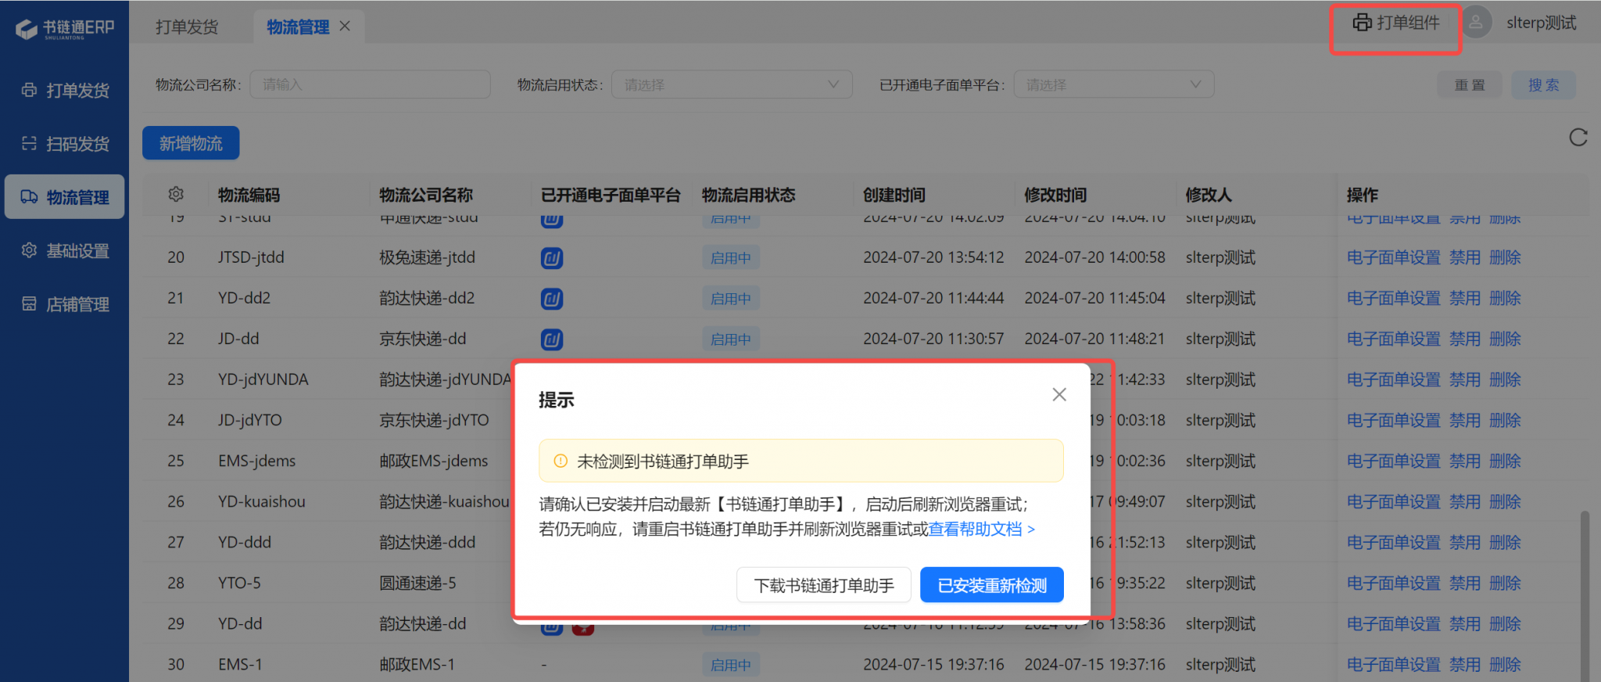Image resolution: width=1601 pixels, height=682 pixels.
Task: Select 物流管理 in the sidebar
Action: coord(65,197)
